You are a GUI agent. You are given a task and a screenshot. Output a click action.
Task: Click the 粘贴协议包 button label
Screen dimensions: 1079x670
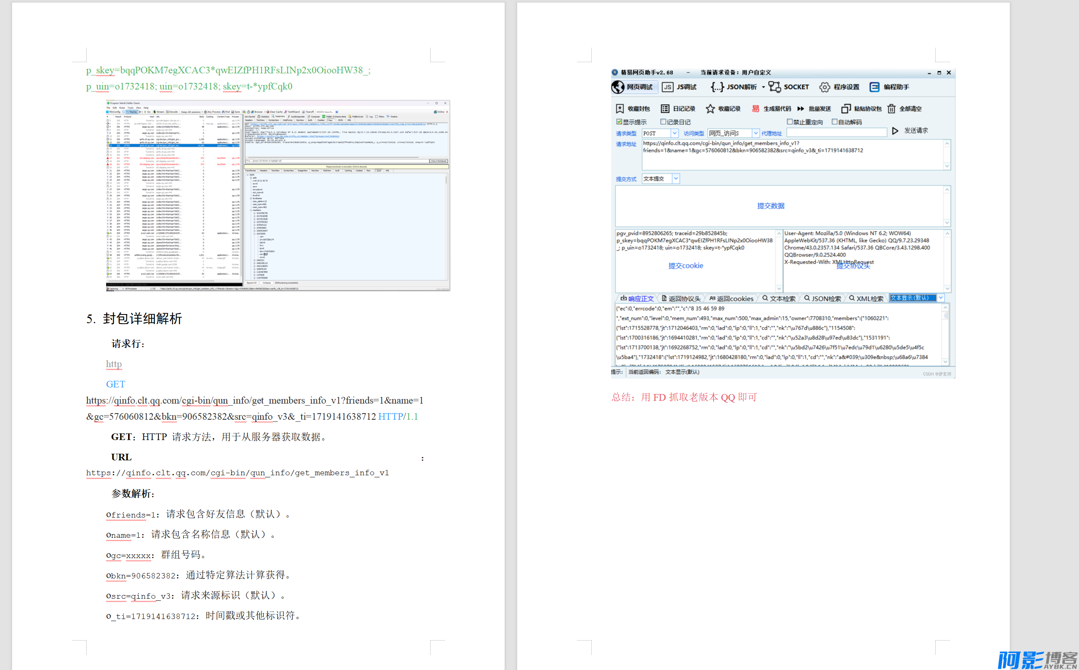click(868, 109)
